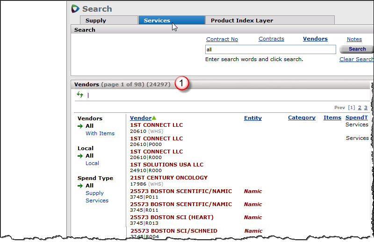The width and height of the screenshot is (374, 242).
Task: Open the 21ST CENTURY ONCOLOGY vendor
Action: point(168,178)
